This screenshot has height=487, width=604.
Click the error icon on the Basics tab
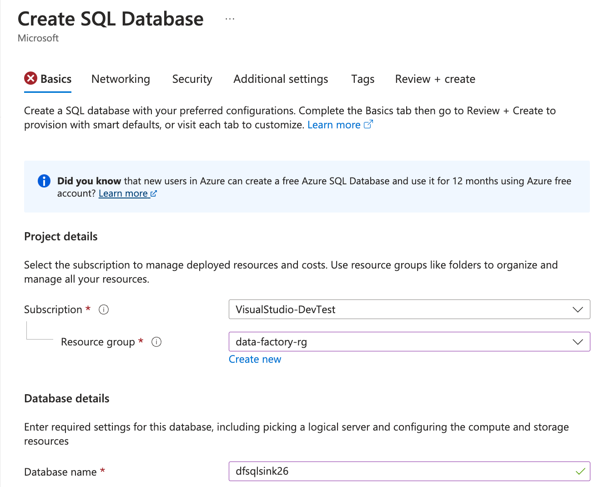tap(30, 78)
